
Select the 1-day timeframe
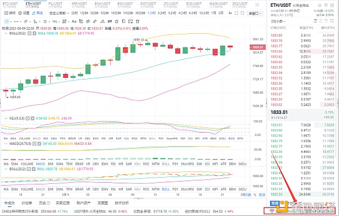tap(214, 13)
